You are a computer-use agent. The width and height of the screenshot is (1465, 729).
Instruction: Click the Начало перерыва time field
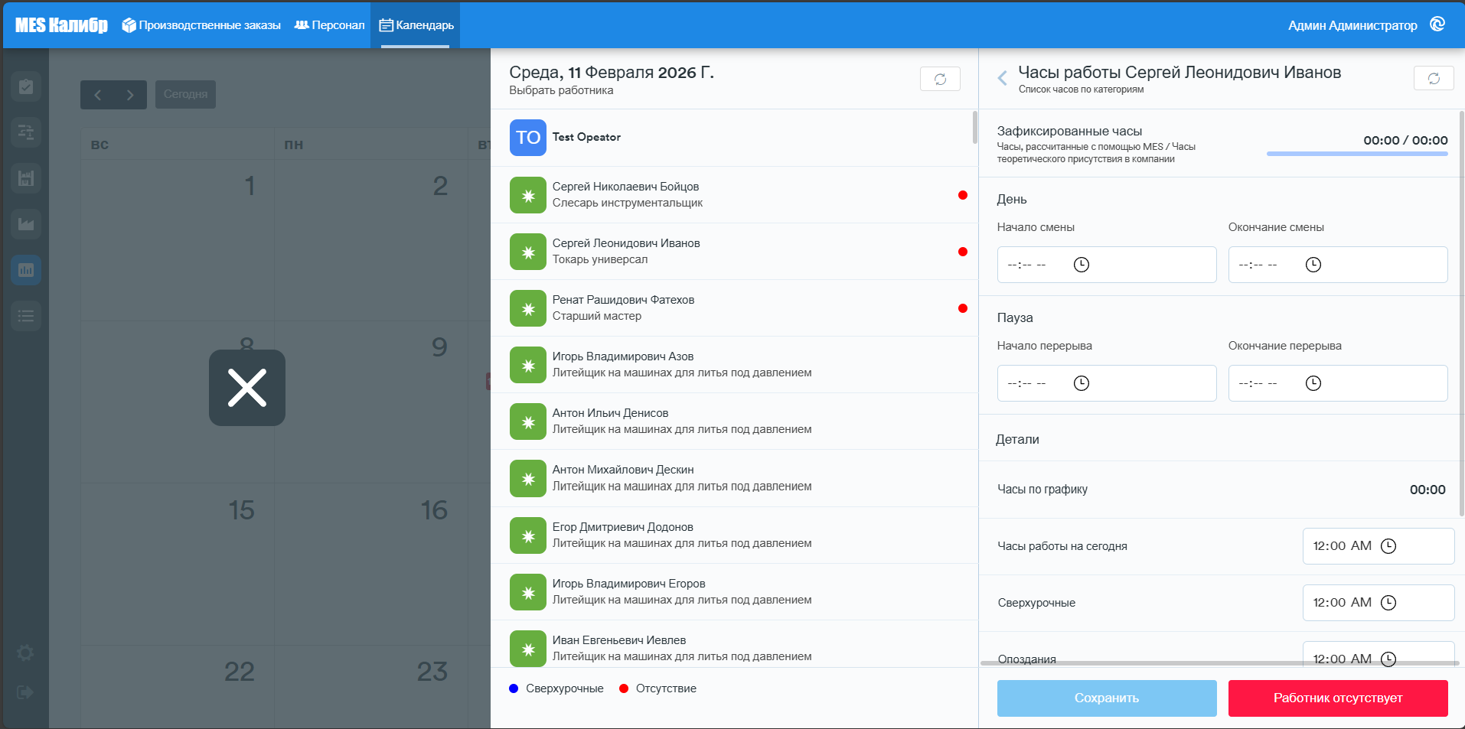tap(1107, 383)
